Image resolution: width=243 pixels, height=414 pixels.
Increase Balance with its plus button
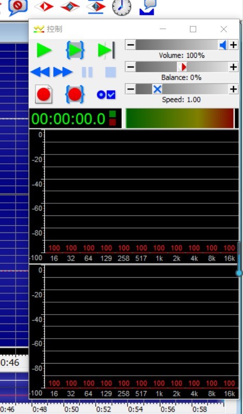233,67
